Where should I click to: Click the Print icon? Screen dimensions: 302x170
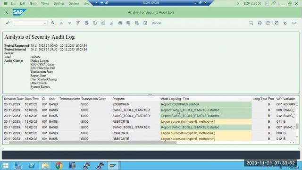(260, 23)
